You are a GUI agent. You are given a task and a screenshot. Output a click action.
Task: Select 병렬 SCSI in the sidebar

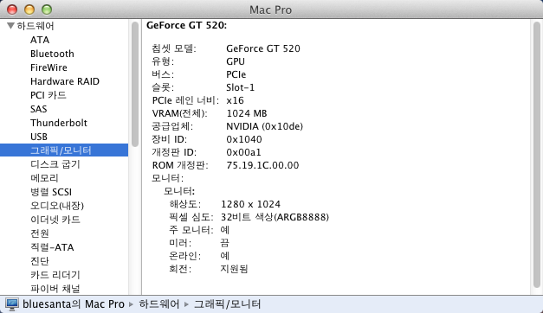point(51,192)
